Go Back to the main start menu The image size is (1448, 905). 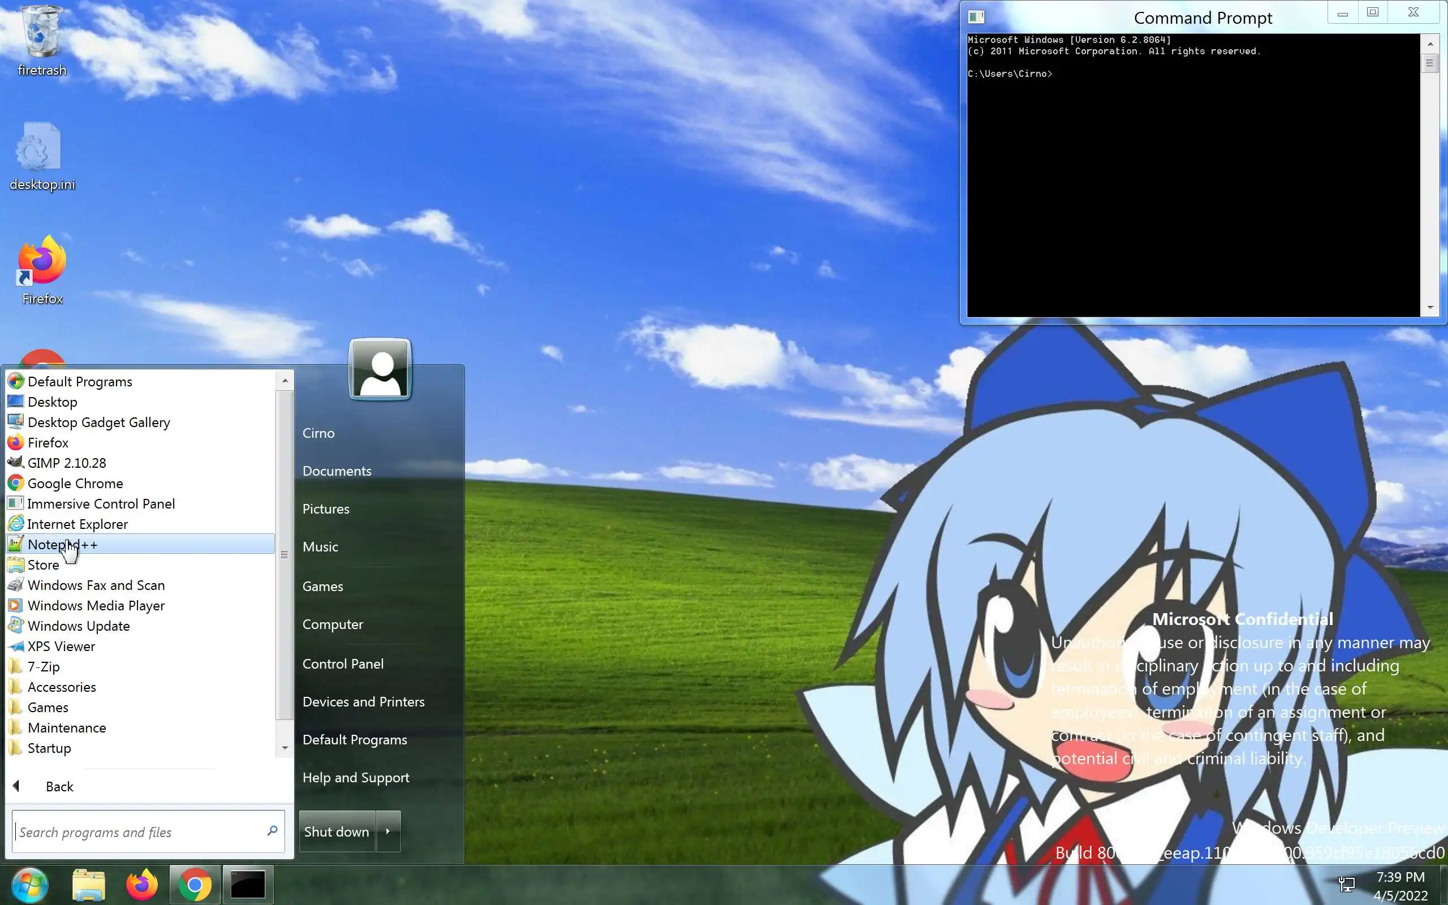tap(59, 786)
